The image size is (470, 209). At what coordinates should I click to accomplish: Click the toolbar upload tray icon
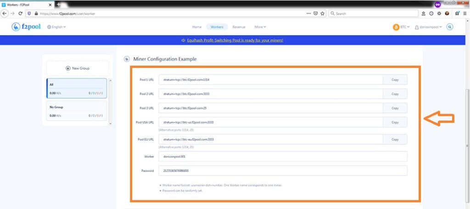coord(424,13)
